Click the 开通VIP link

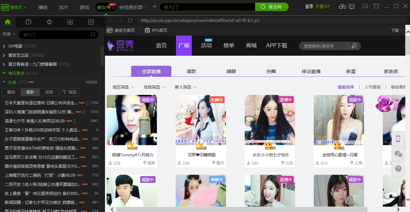click(x=323, y=7)
